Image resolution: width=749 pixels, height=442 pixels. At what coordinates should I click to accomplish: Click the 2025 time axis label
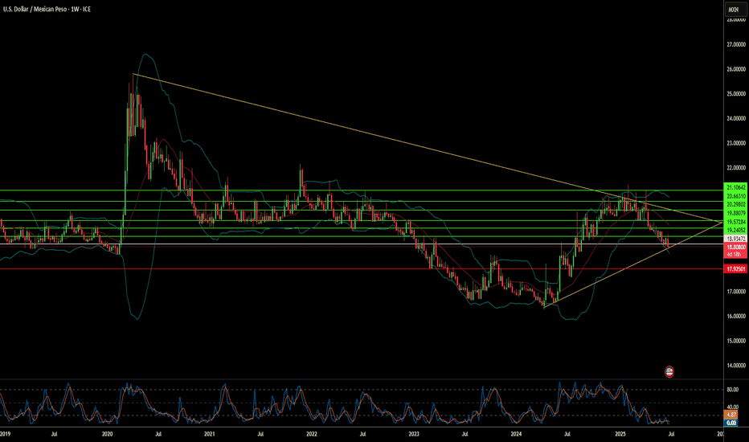[620, 434]
